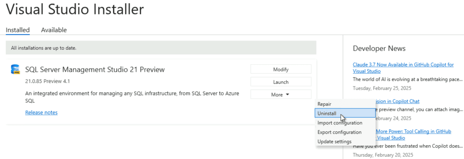The height and width of the screenshot is (159, 464).
Task: Switch to the Installed tab
Action: [x=18, y=30]
